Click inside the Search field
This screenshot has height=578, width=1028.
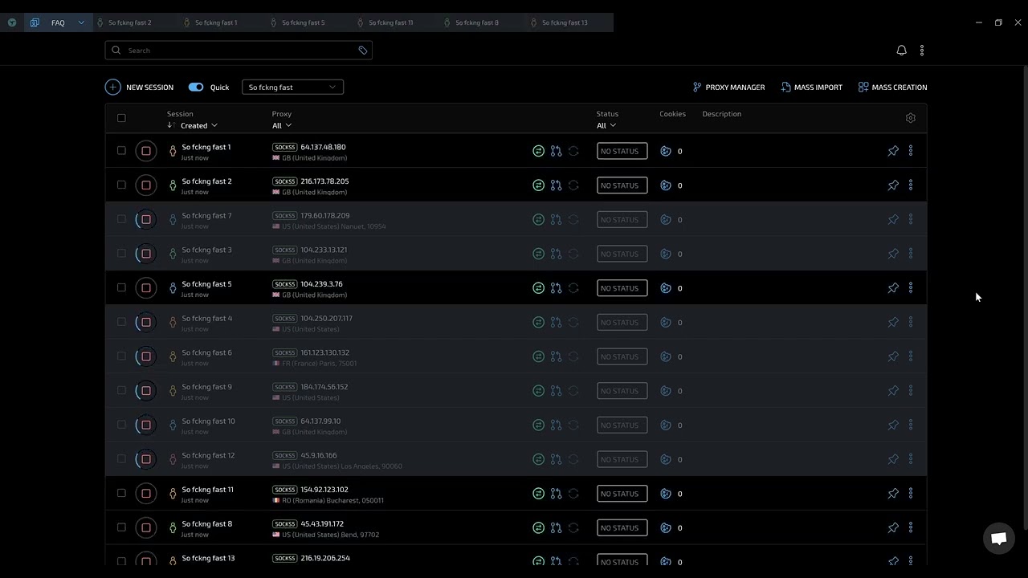238,51
